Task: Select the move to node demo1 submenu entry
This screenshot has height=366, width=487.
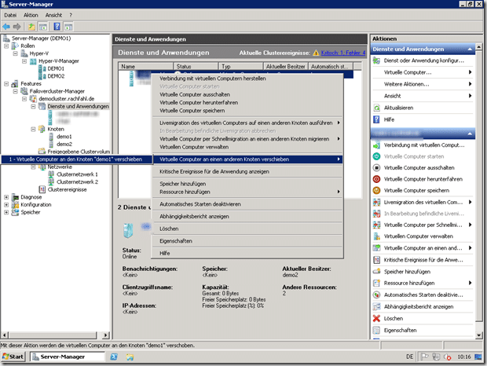Action: pos(76,159)
